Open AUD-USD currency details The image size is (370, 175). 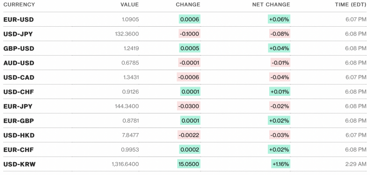[x=18, y=63]
